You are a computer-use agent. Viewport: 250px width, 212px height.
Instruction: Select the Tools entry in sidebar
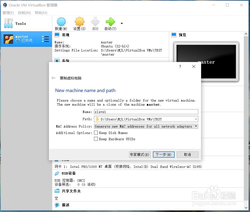click(26, 23)
